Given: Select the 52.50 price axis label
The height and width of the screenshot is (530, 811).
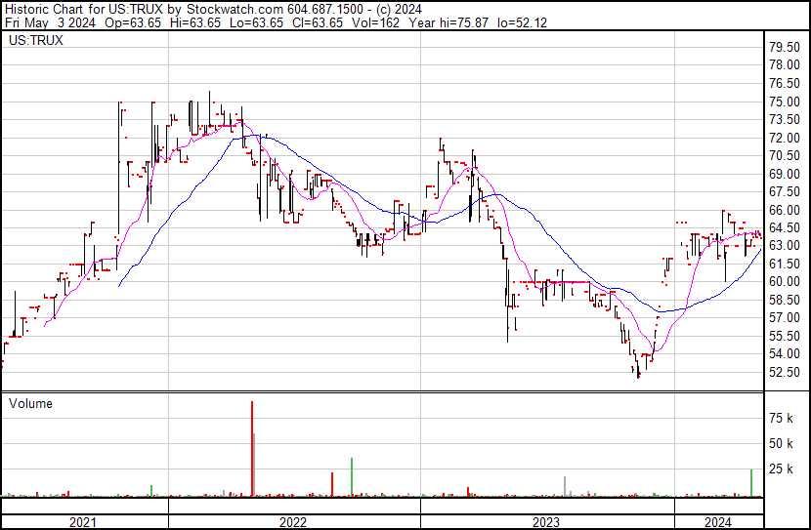Looking at the screenshot, I should click(x=785, y=373).
